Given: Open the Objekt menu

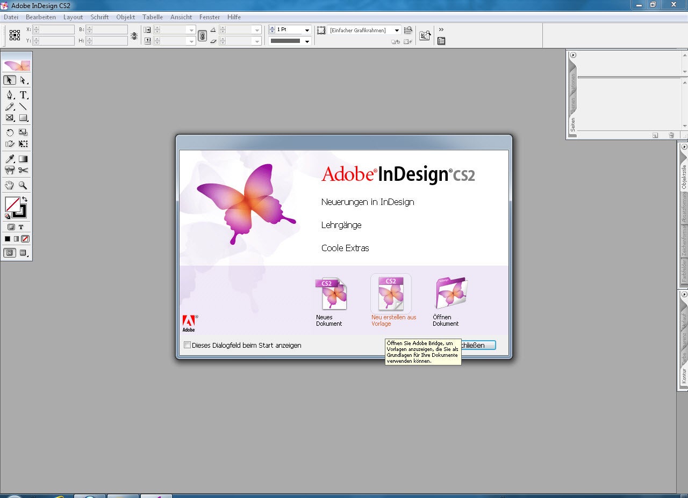Looking at the screenshot, I should coord(125,17).
